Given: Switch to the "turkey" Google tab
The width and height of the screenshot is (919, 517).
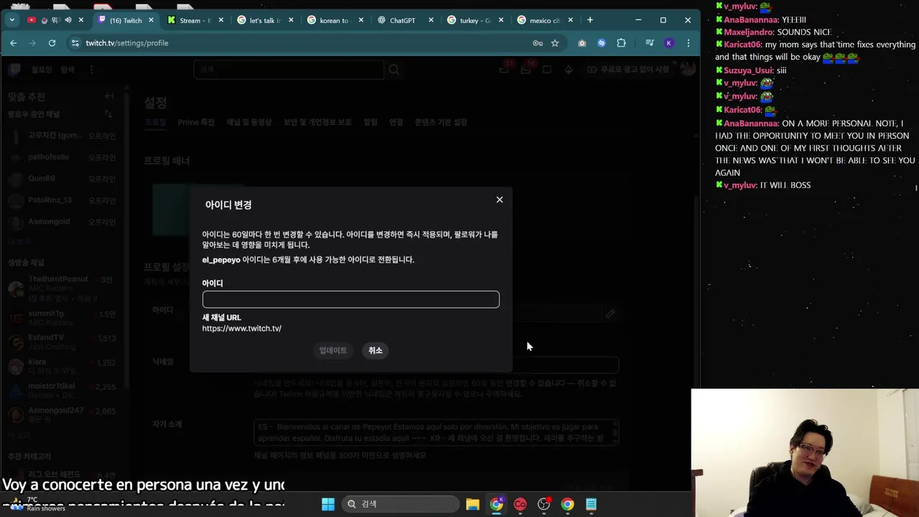Looking at the screenshot, I should [475, 20].
